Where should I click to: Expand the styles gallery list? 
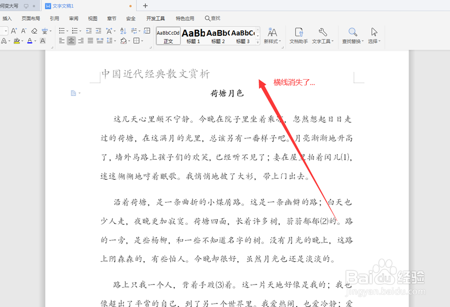(x=258, y=42)
